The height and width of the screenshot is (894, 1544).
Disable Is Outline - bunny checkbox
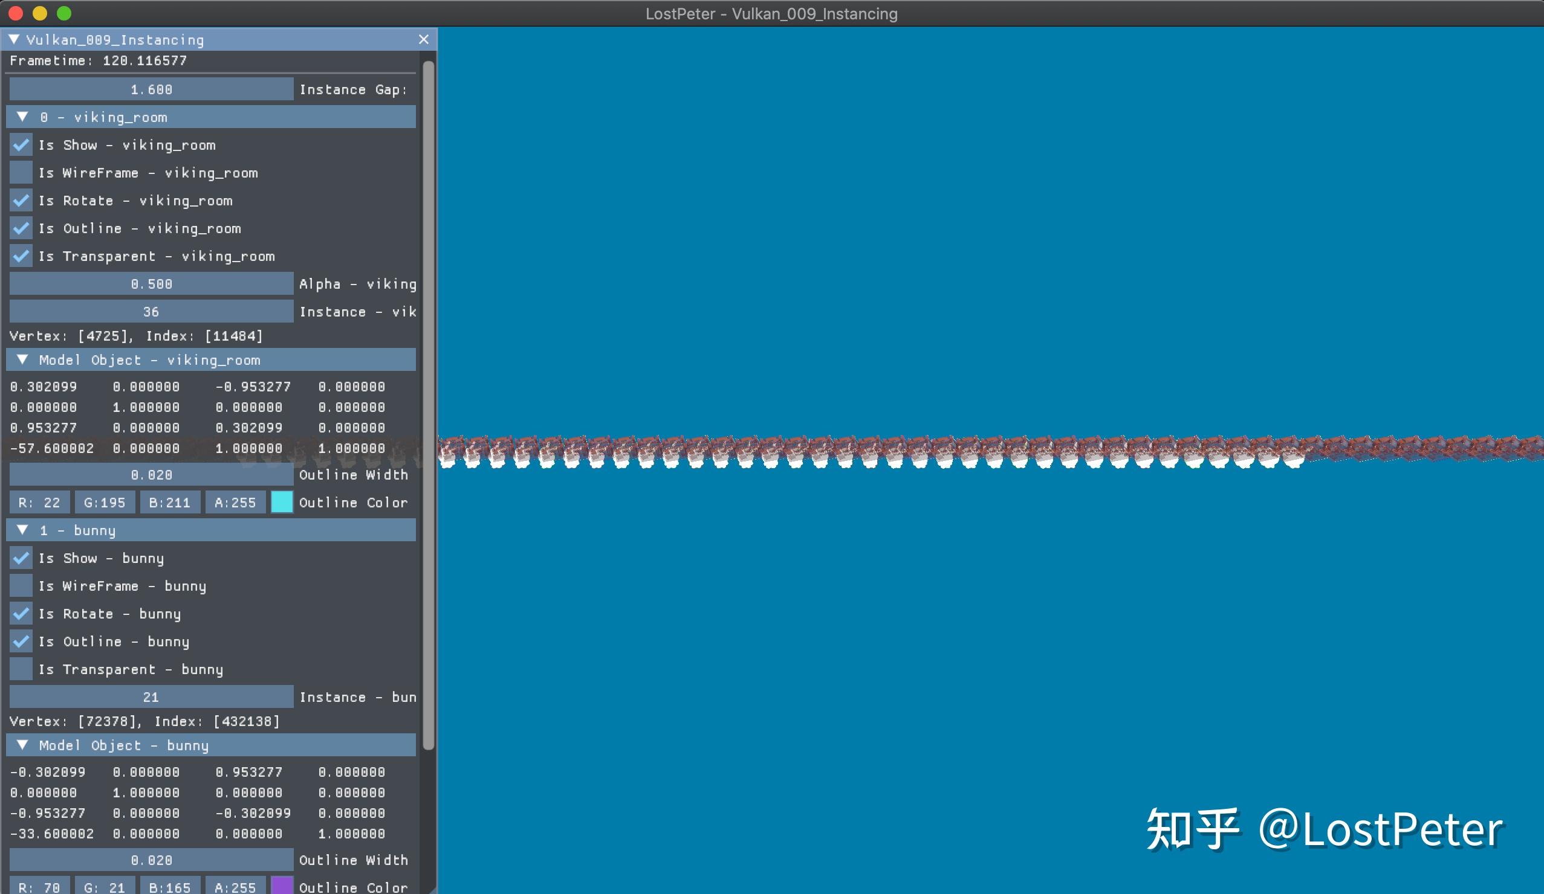[x=21, y=642]
